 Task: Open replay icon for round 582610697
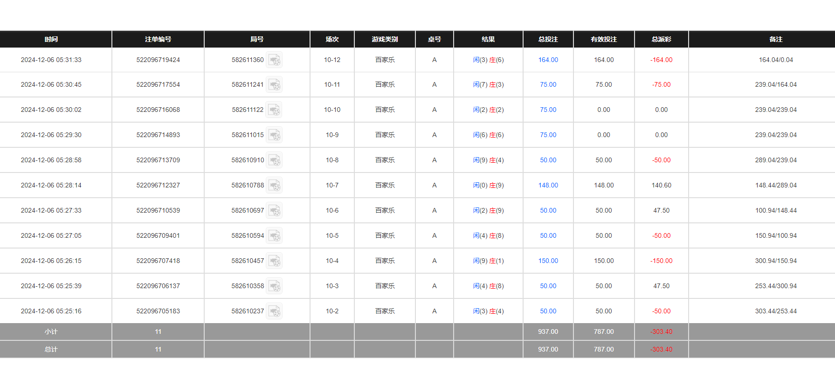pyautogui.click(x=274, y=211)
